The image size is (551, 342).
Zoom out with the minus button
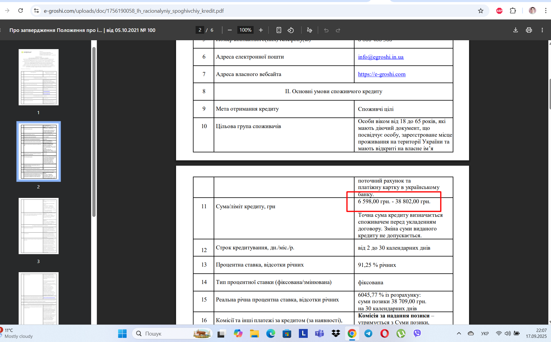click(x=230, y=30)
